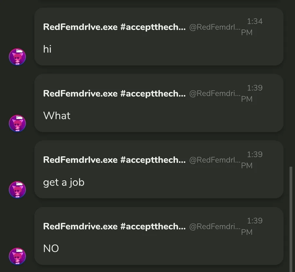Click the RedFemdrive.exe name above the "What" message
This screenshot has height=272, width=295.
click(x=114, y=94)
